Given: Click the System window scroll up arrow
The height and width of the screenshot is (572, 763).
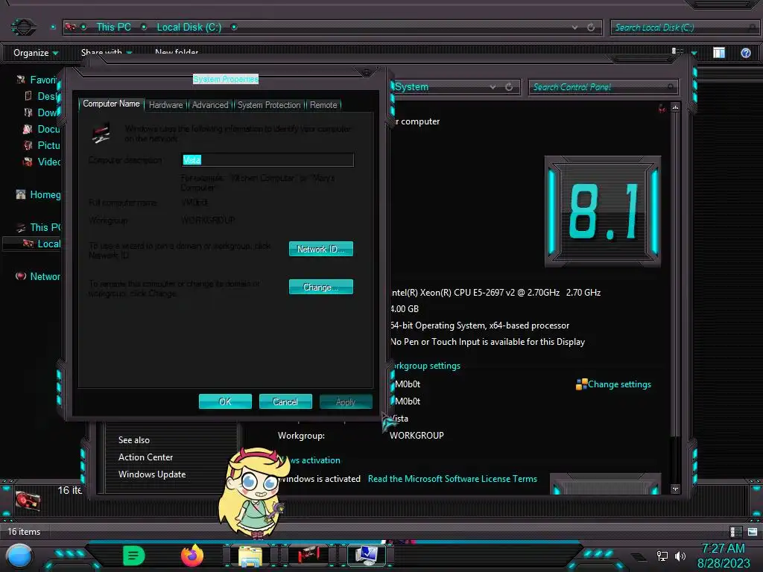Looking at the screenshot, I should pos(675,107).
